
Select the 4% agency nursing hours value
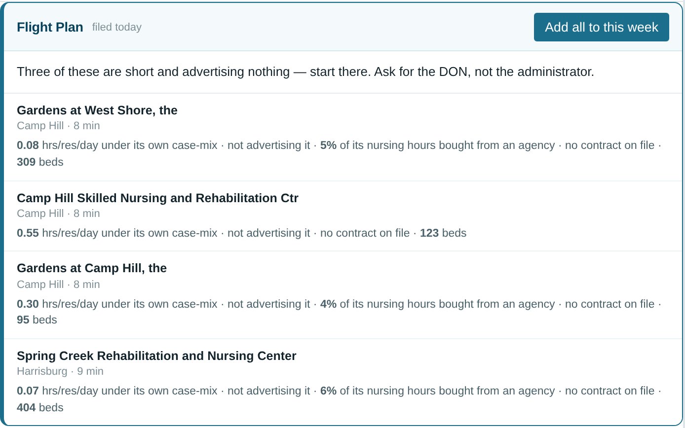328,304
